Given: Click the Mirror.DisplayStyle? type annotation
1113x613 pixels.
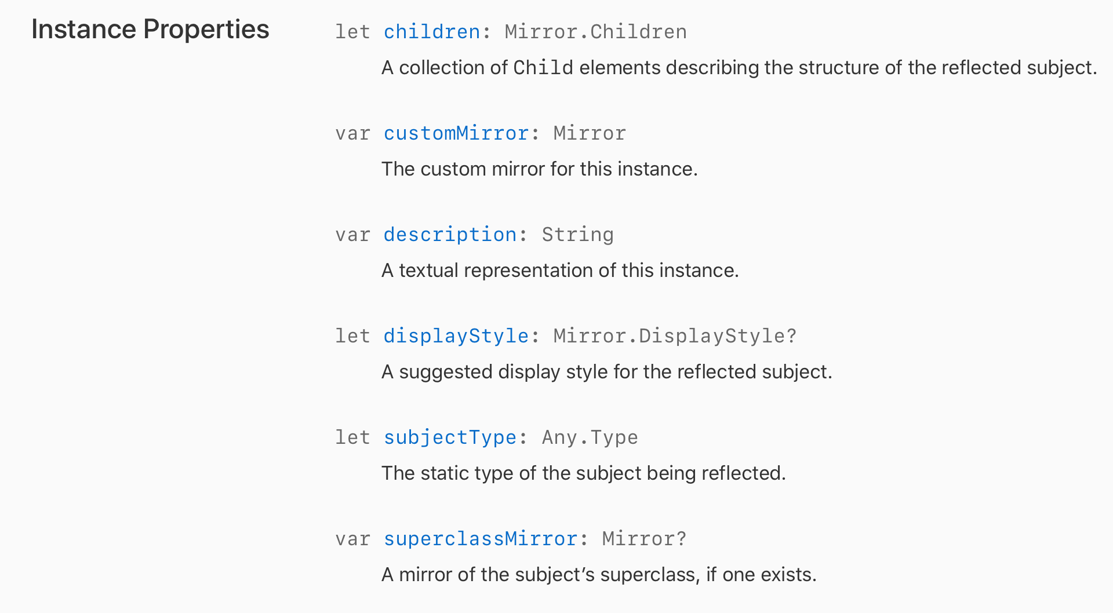Looking at the screenshot, I should tap(675, 336).
